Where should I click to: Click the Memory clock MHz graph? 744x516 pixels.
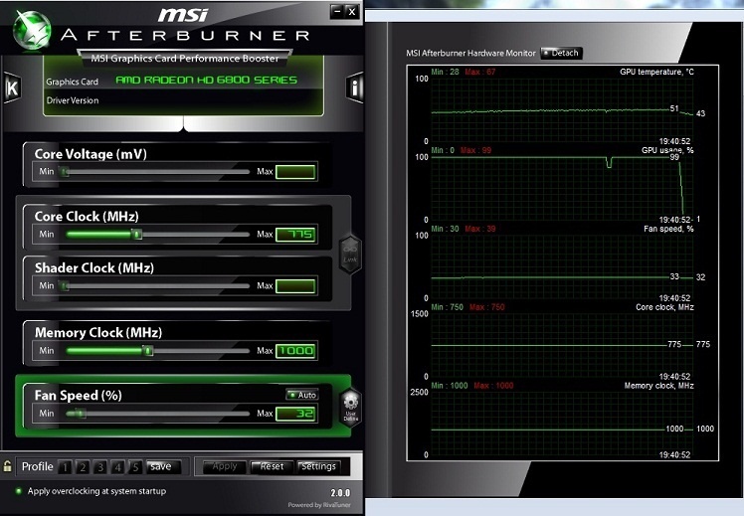[562, 424]
